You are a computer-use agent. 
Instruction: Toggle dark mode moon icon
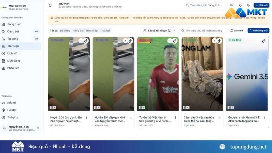[x=248, y=5]
